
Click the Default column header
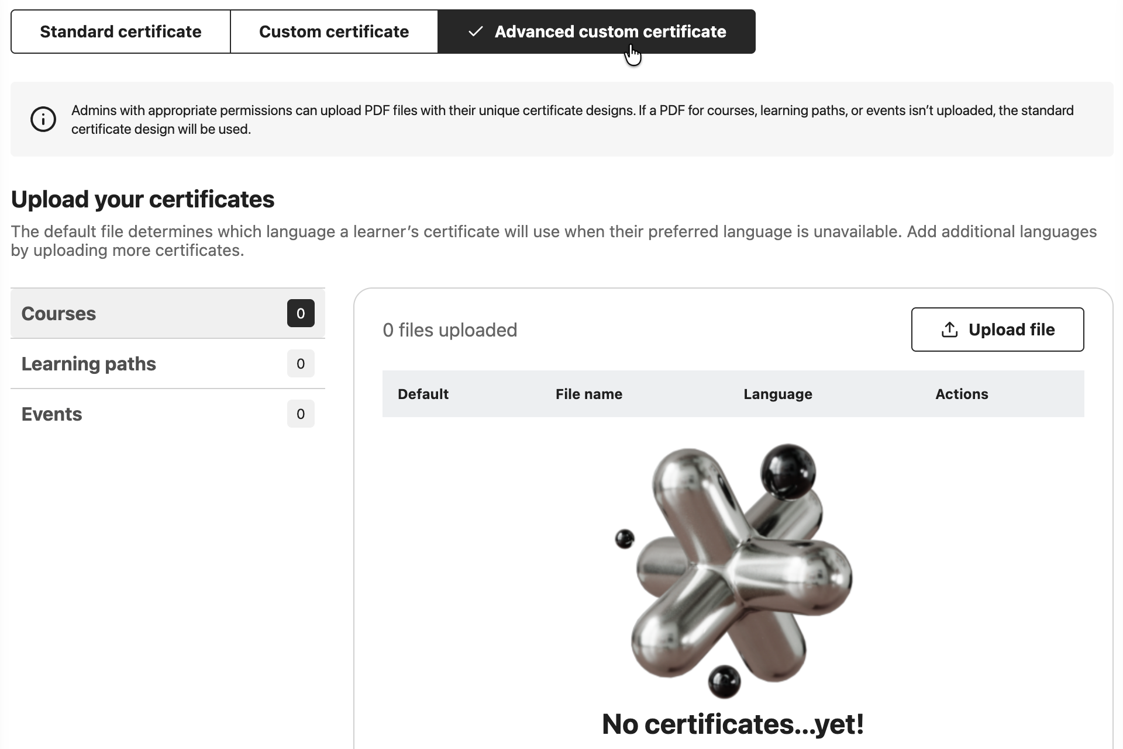423,394
